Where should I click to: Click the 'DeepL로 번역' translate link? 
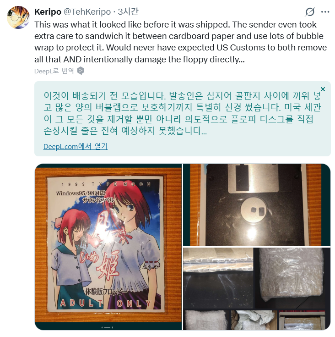54,71
